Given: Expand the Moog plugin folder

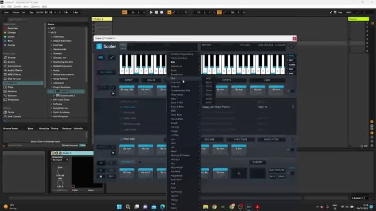Looking at the screenshot, I should (51, 70).
